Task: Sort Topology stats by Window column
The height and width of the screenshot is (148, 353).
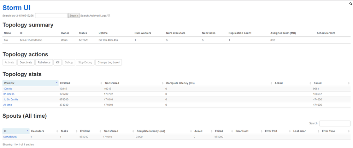Action: pyautogui.click(x=30, y=83)
